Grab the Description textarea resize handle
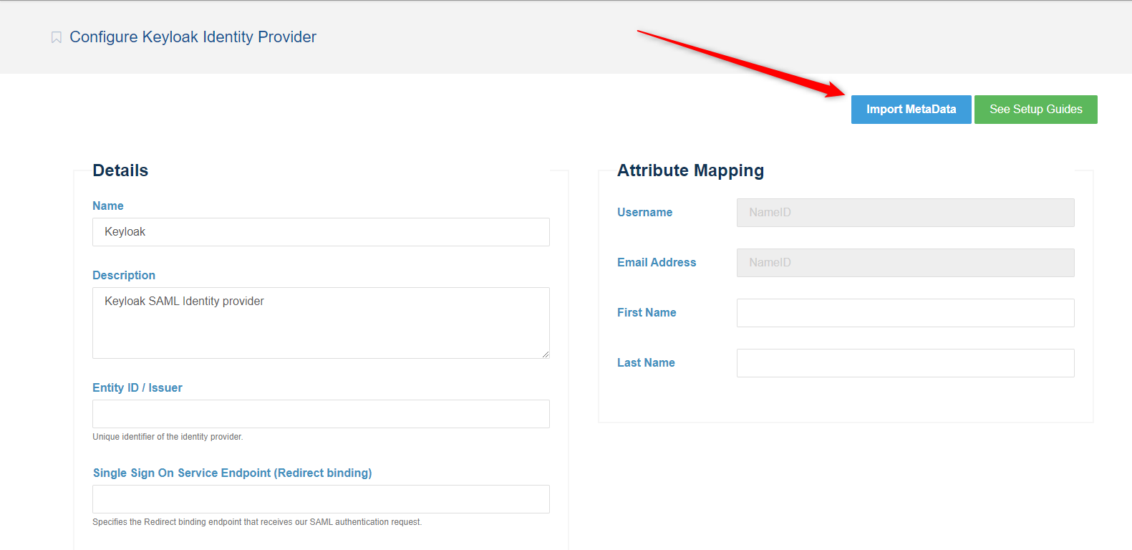This screenshot has height=550, width=1132. tap(545, 354)
